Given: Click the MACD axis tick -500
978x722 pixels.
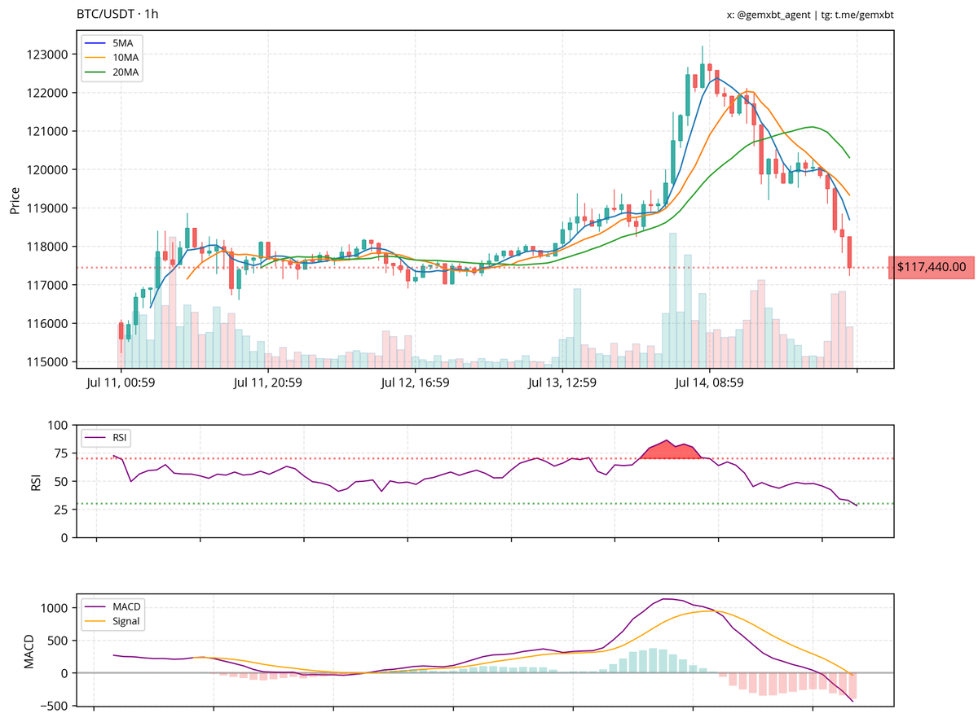Looking at the screenshot, I should point(55,706).
